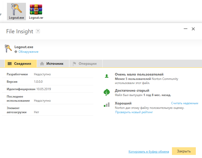Click the date 10.05.2019
Viewport: 202px width, 158px height.
[x=43, y=89]
